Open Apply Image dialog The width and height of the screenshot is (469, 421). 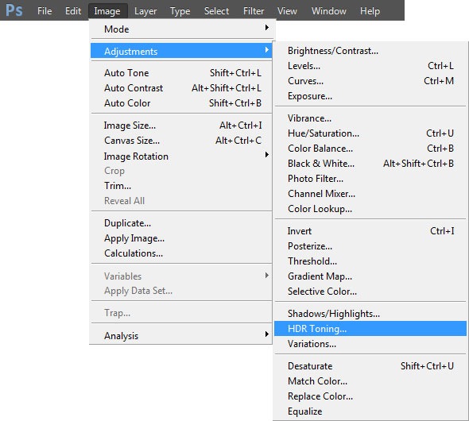[181, 238]
